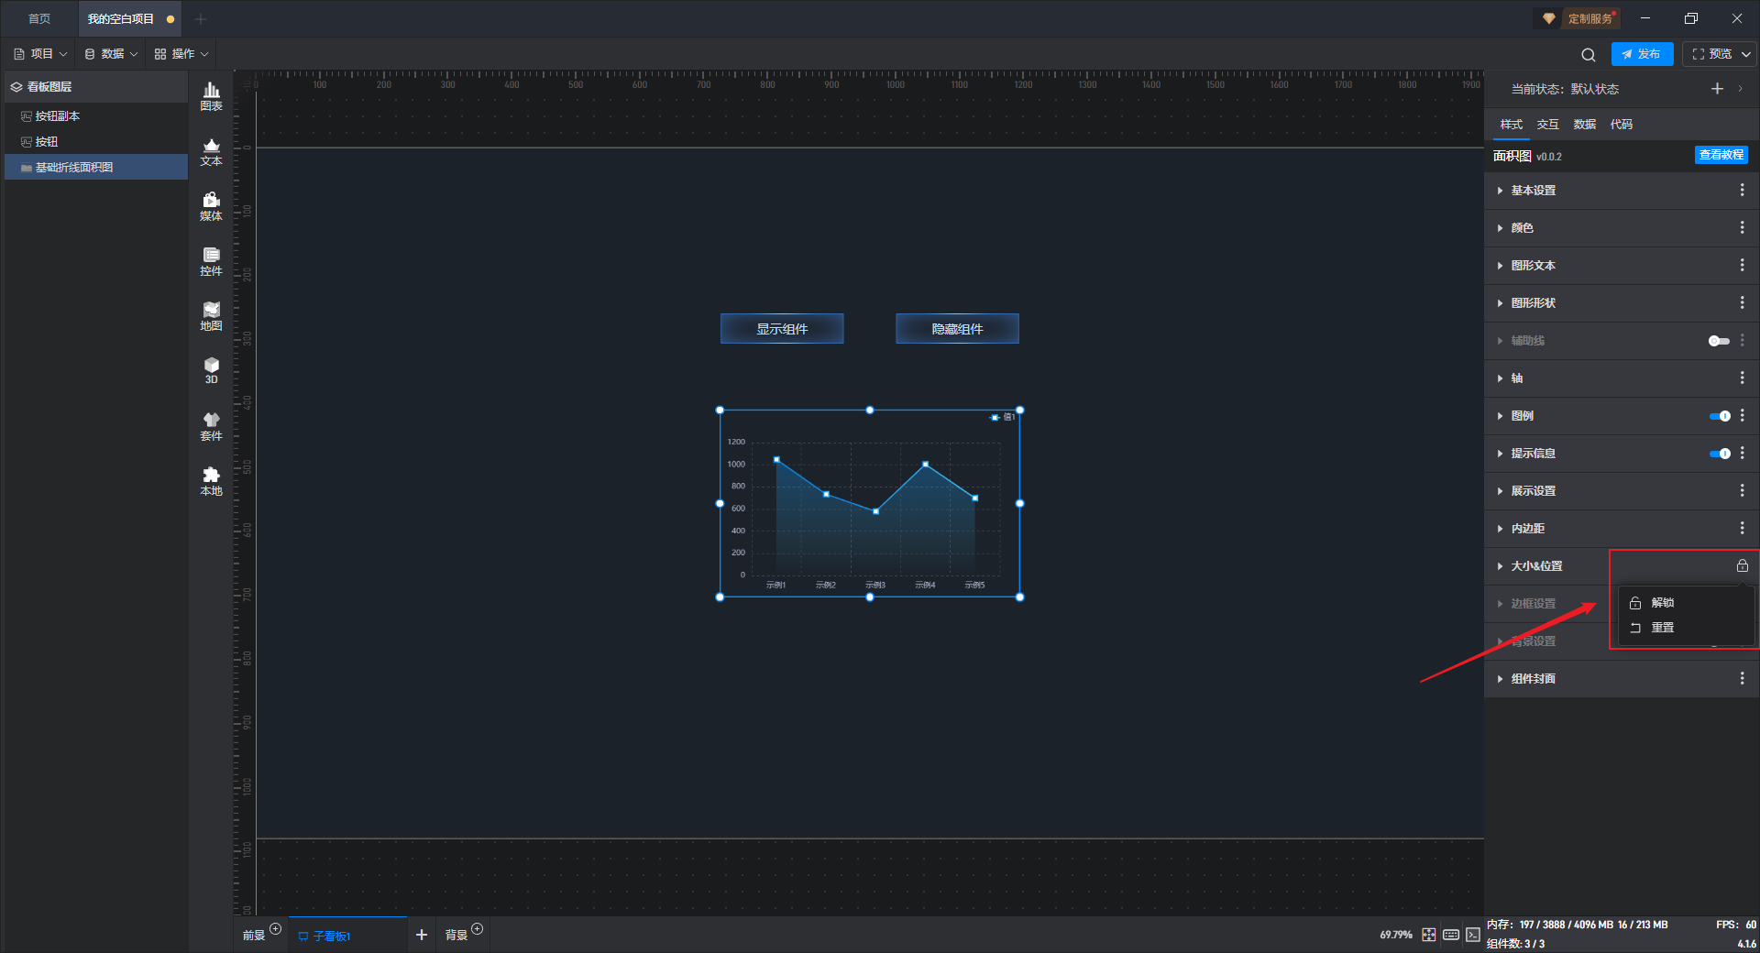This screenshot has height=953, width=1760.
Task: Turn off the 提示信息 tooltip switch
Action: point(1720,454)
